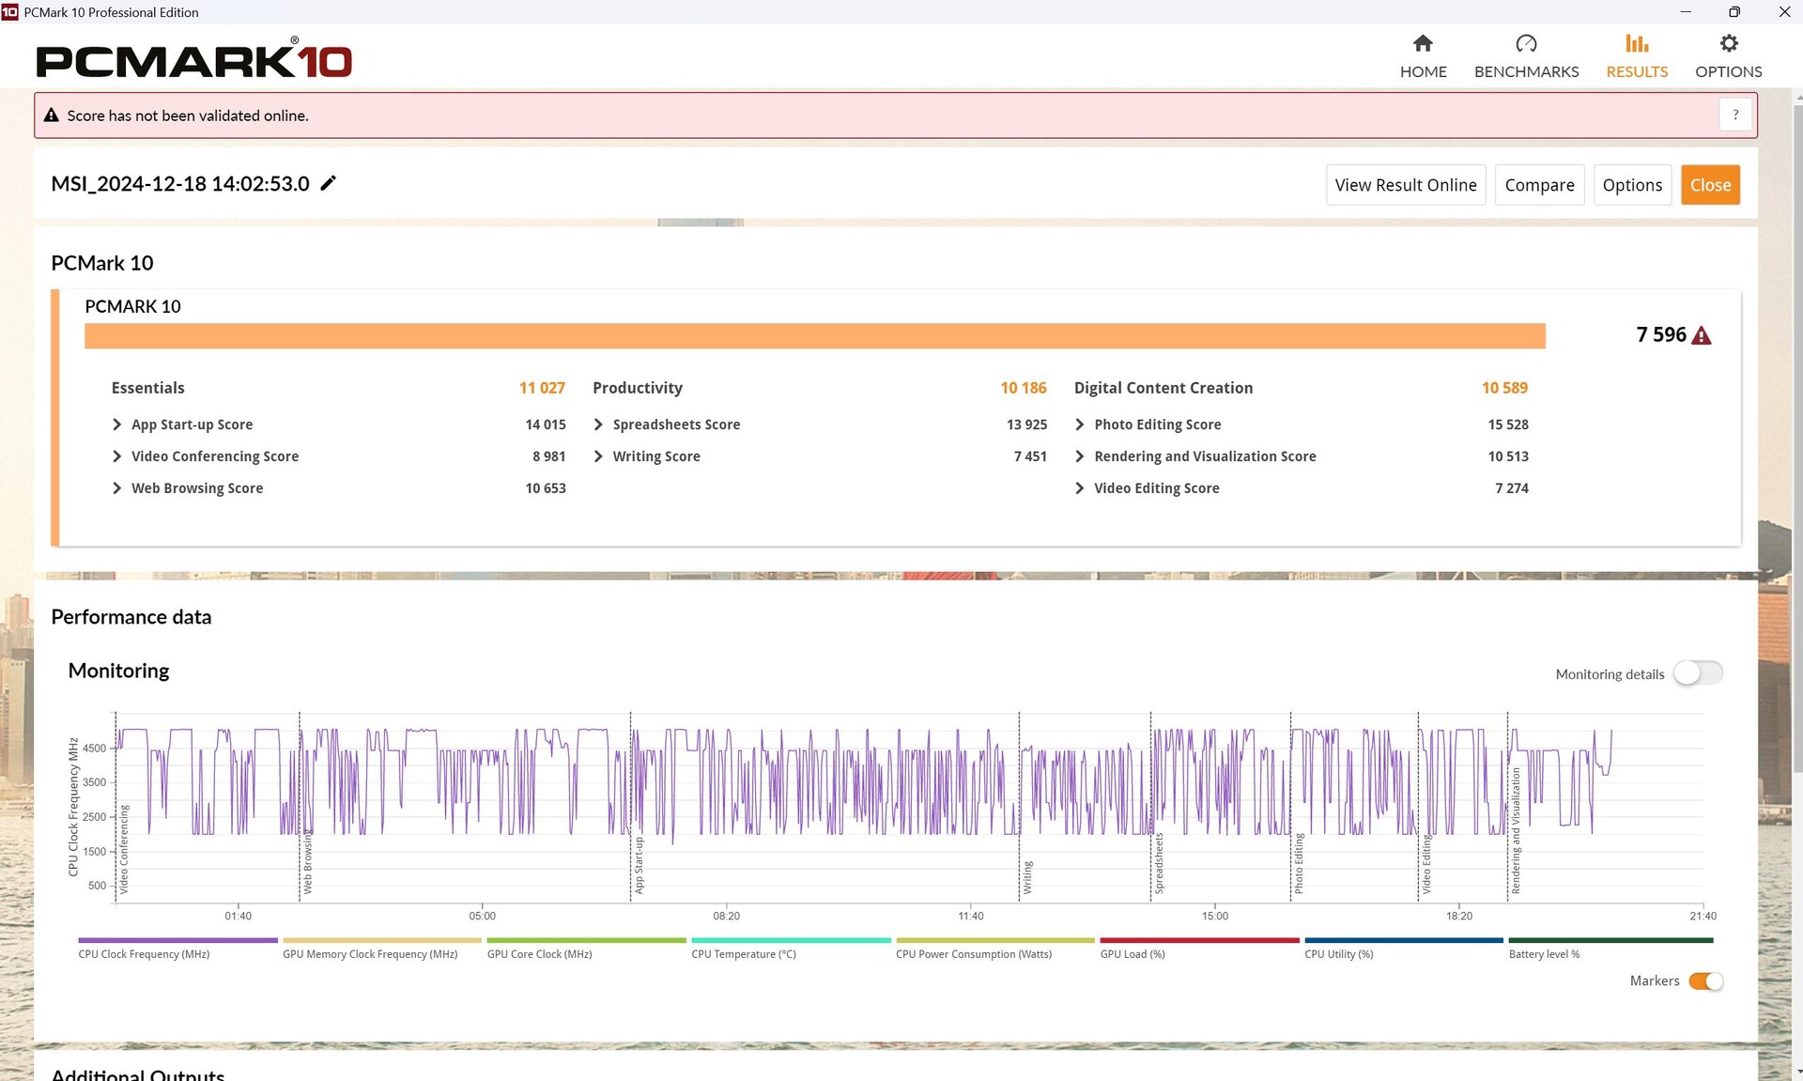Toggle CPU Temperature legend series
1803x1081 pixels.
743,953
